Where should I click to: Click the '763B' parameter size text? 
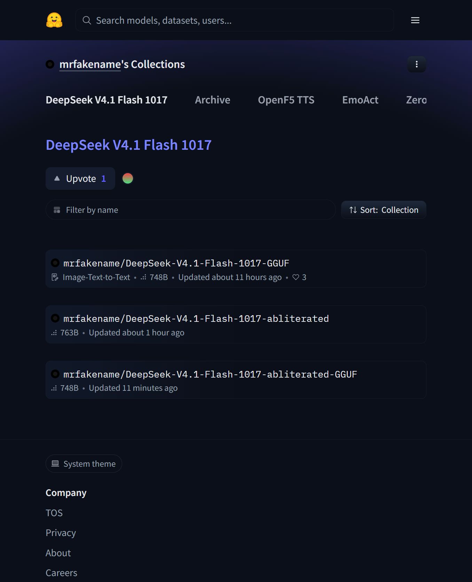(70, 333)
